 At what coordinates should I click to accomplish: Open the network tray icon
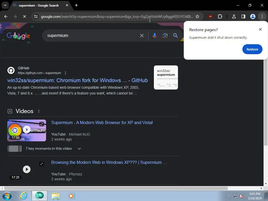click(x=235, y=196)
